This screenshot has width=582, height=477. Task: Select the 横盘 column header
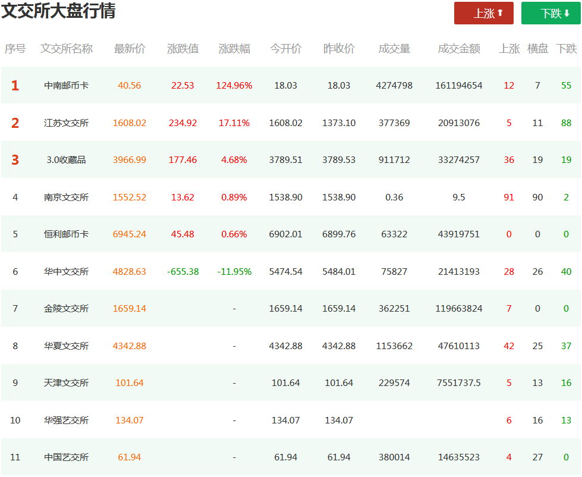tap(537, 49)
